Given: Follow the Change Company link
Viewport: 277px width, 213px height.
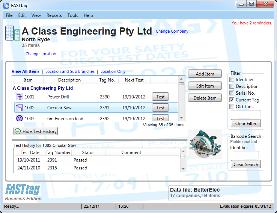Looking at the screenshot, I should click(x=172, y=32).
